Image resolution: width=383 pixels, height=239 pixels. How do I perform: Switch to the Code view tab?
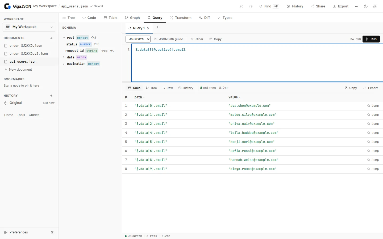point(89,18)
